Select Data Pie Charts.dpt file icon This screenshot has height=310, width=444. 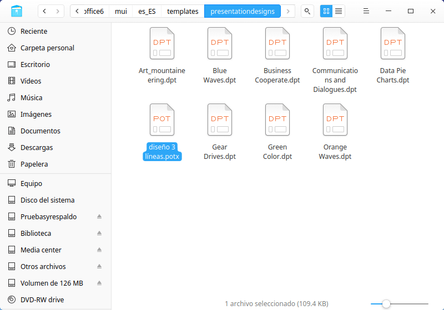[x=393, y=43]
